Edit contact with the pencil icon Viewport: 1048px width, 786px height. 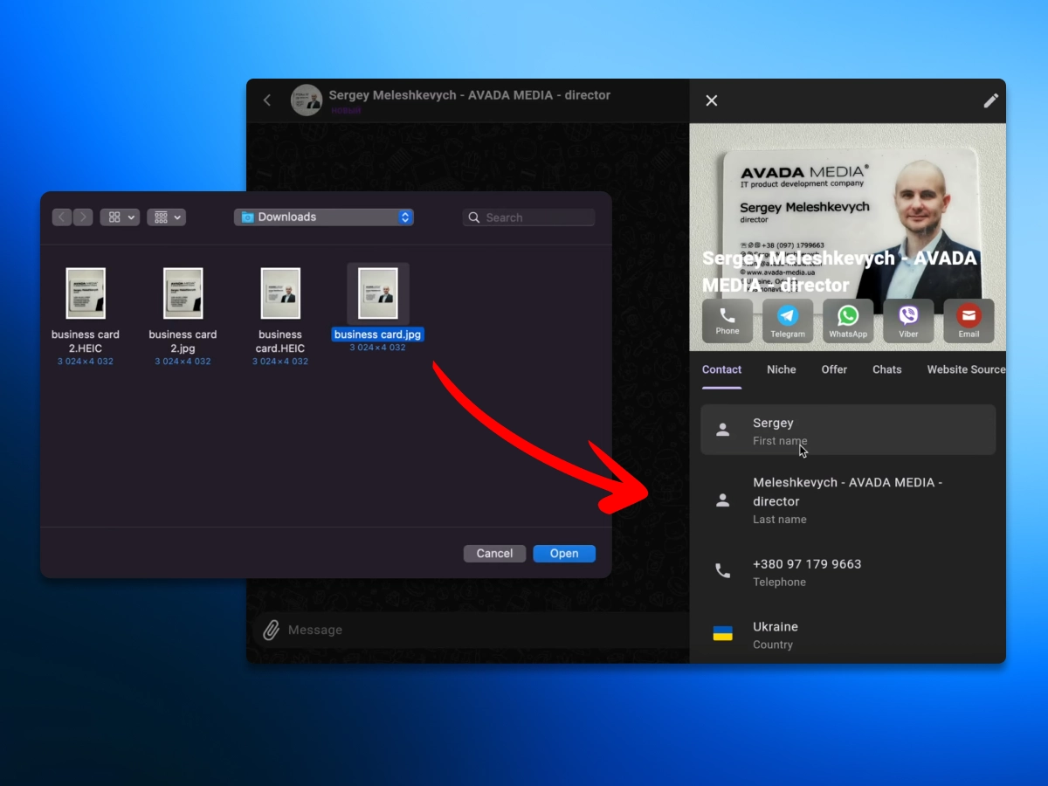tap(990, 100)
